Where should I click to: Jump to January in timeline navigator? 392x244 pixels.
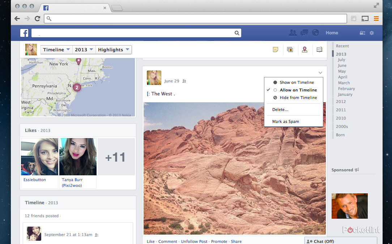coord(345,94)
